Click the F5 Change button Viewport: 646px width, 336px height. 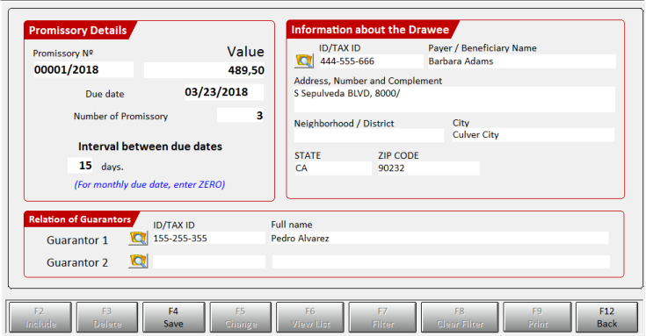pyautogui.click(x=241, y=317)
